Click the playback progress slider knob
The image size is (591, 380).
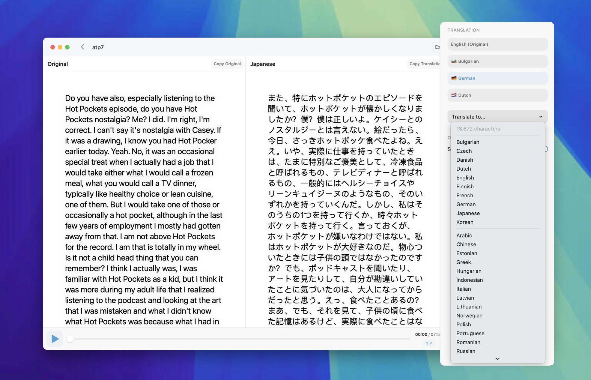(x=70, y=339)
